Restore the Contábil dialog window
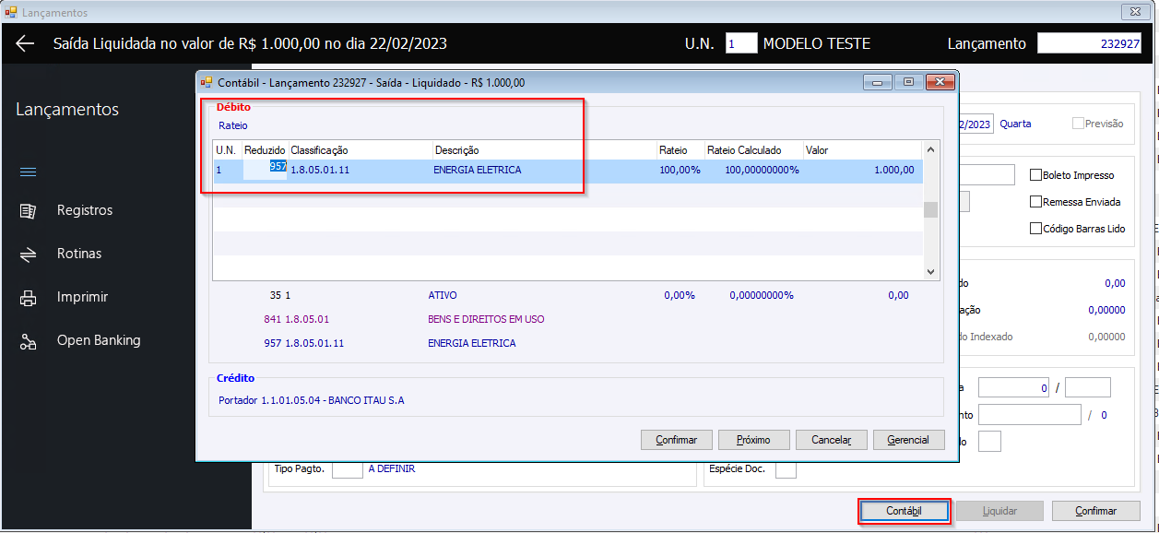Viewport: 1159px width, 533px height. pyautogui.click(x=908, y=82)
